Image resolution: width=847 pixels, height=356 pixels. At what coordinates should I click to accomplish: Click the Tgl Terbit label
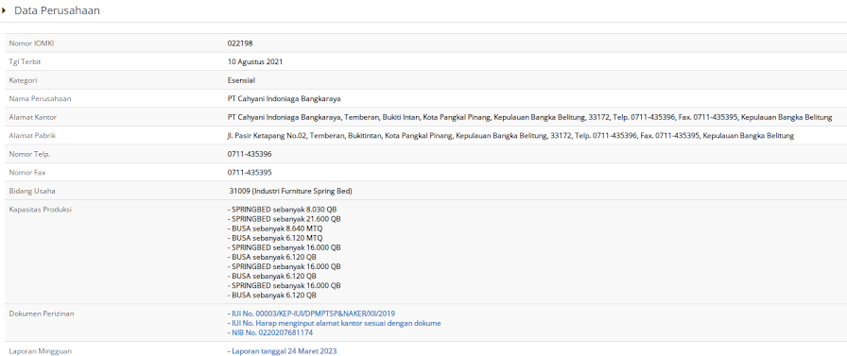pyautogui.click(x=25, y=62)
